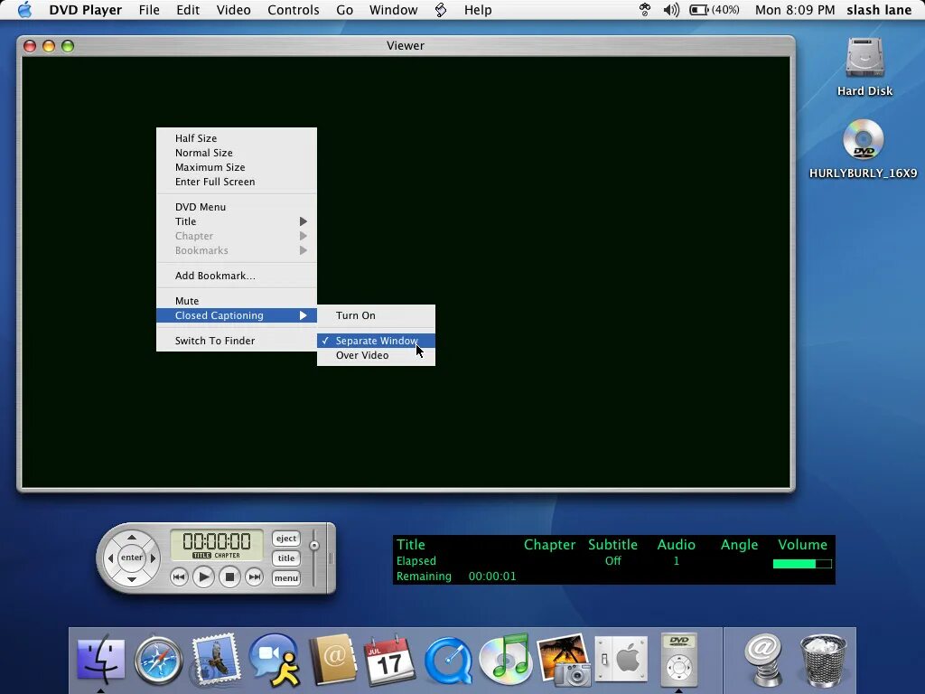Click the @ spring site icon in Dock
Image resolution: width=925 pixels, height=694 pixels.
[x=764, y=660]
